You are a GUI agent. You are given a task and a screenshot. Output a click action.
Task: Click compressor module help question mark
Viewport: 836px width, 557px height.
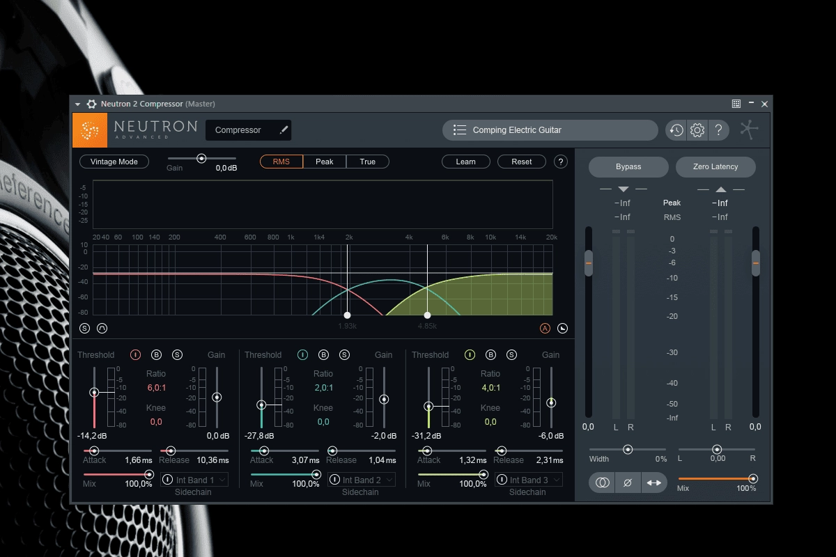click(x=561, y=162)
